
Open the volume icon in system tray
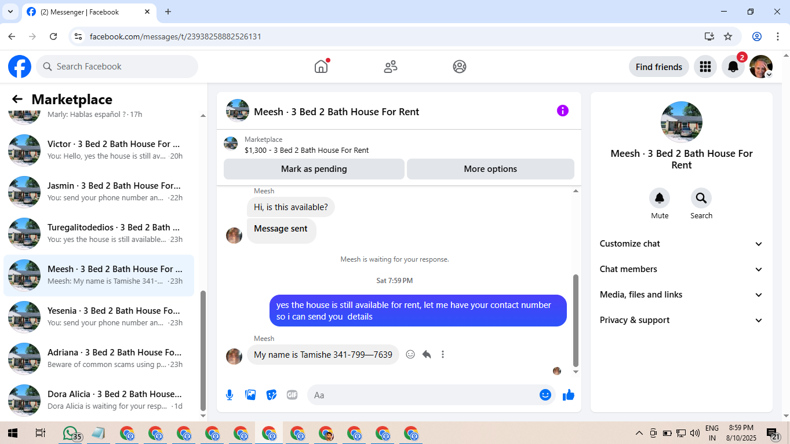point(695,433)
